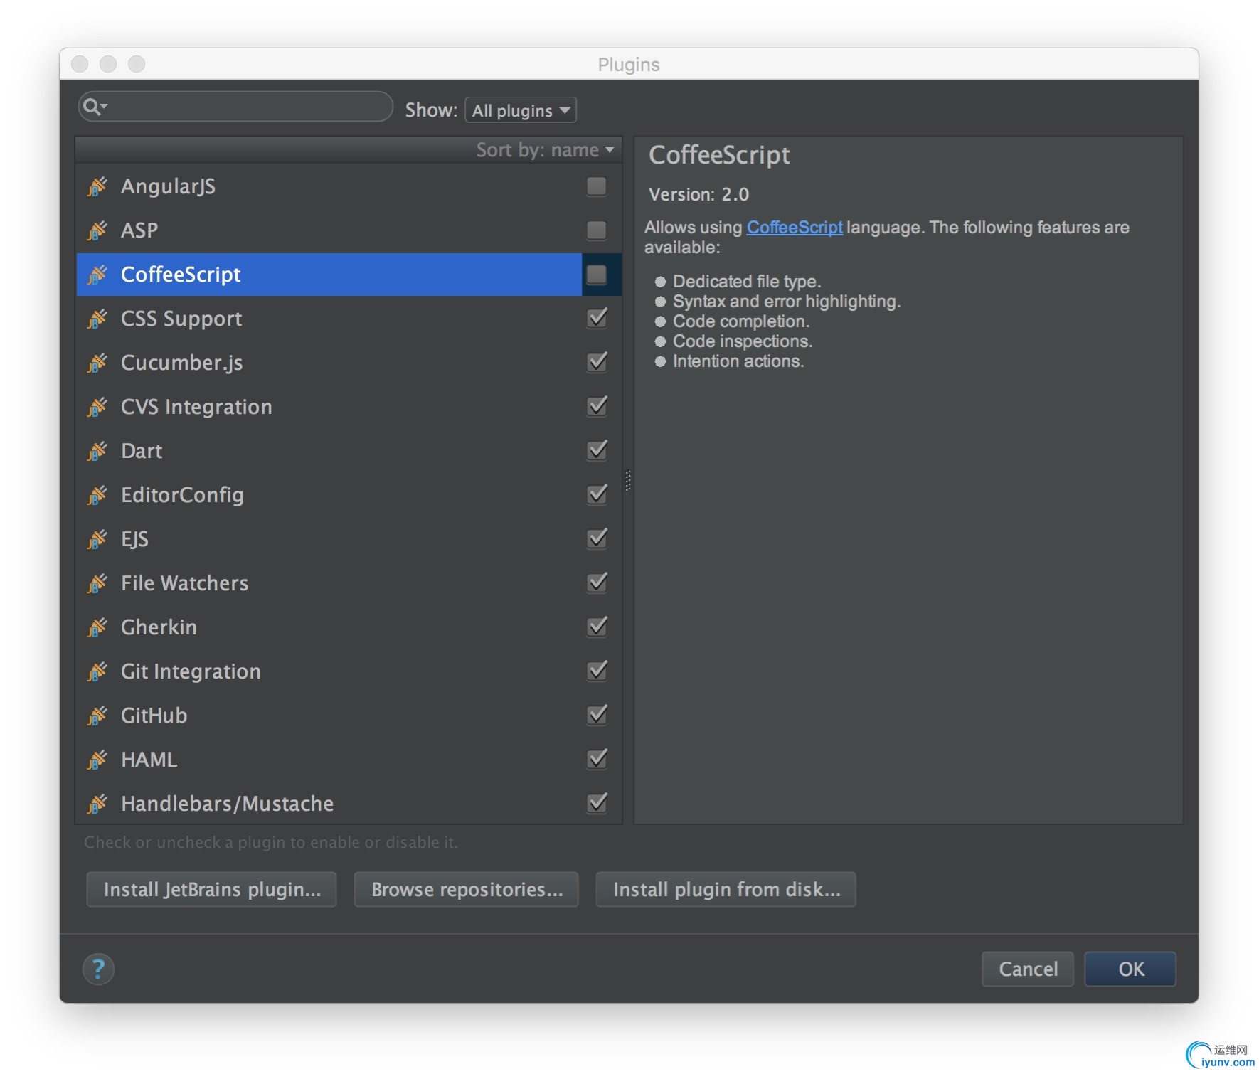
Task: Click the CoffeeScript plugin icon
Action: (x=97, y=275)
